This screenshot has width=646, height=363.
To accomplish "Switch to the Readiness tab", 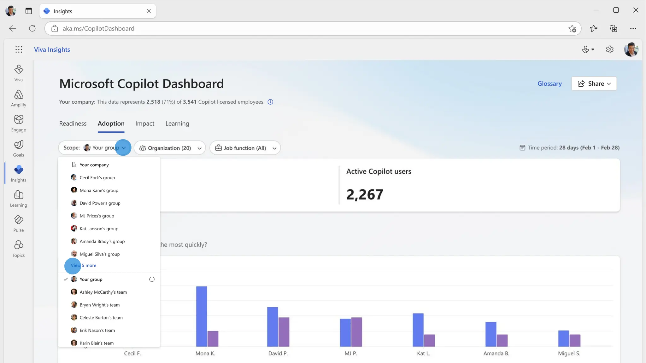I will click(x=73, y=124).
